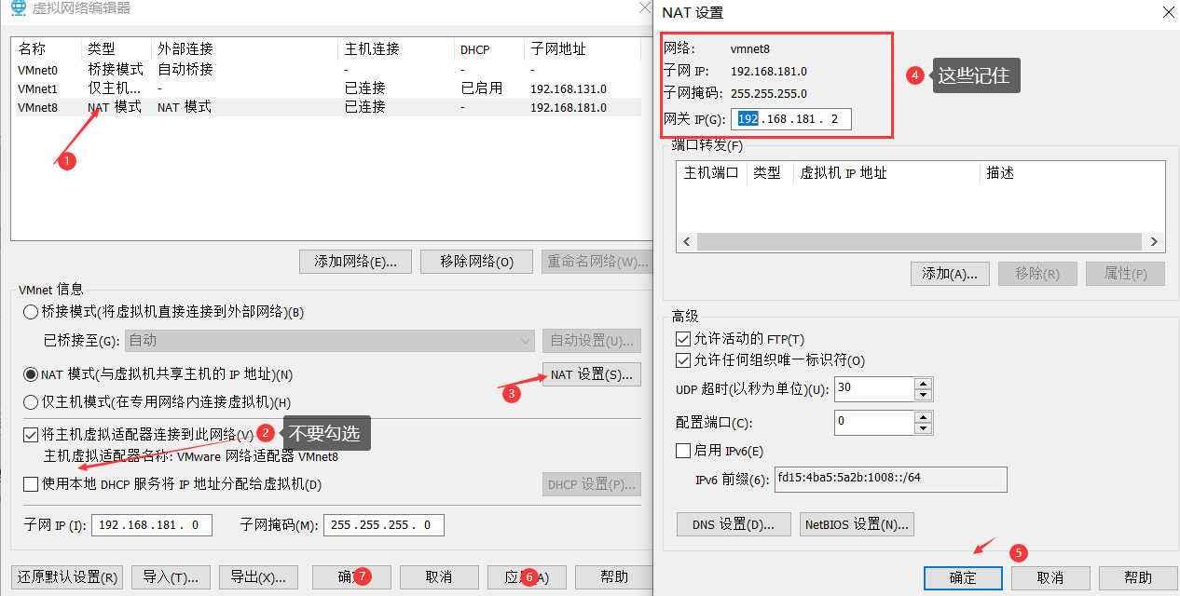
Task: Click 导出(X)... button
Action: [x=258, y=577]
